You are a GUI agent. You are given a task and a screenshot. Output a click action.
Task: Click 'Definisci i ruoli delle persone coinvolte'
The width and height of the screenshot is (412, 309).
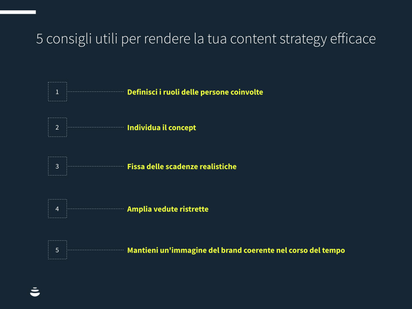tap(195, 92)
